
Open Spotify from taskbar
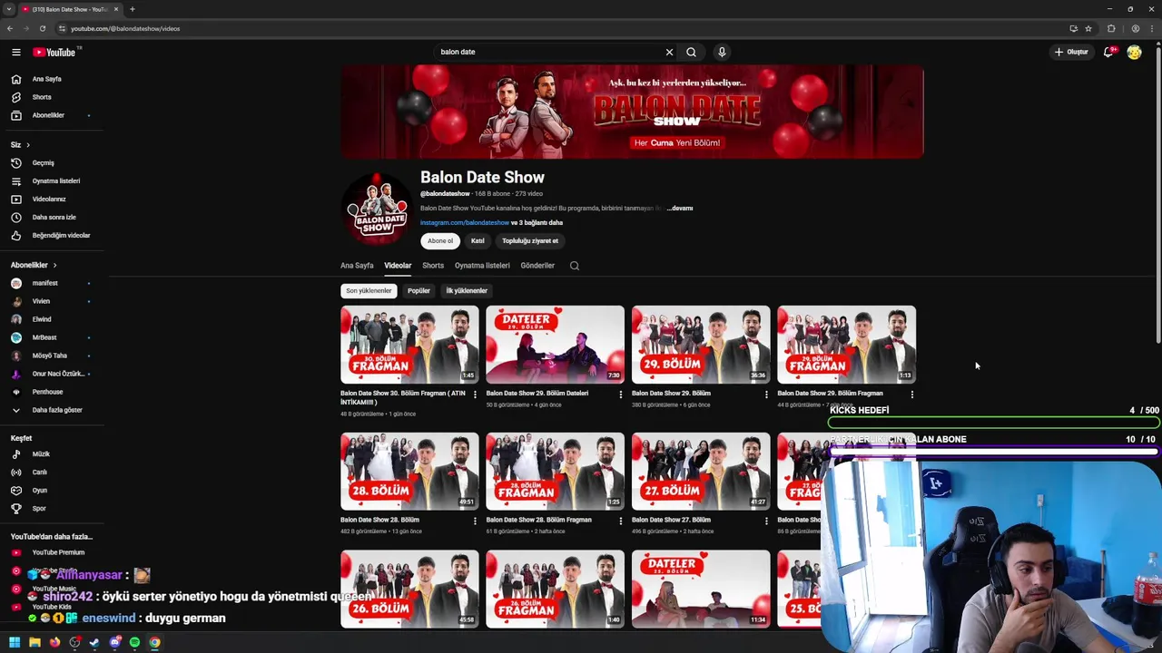click(x=134, y=642)
